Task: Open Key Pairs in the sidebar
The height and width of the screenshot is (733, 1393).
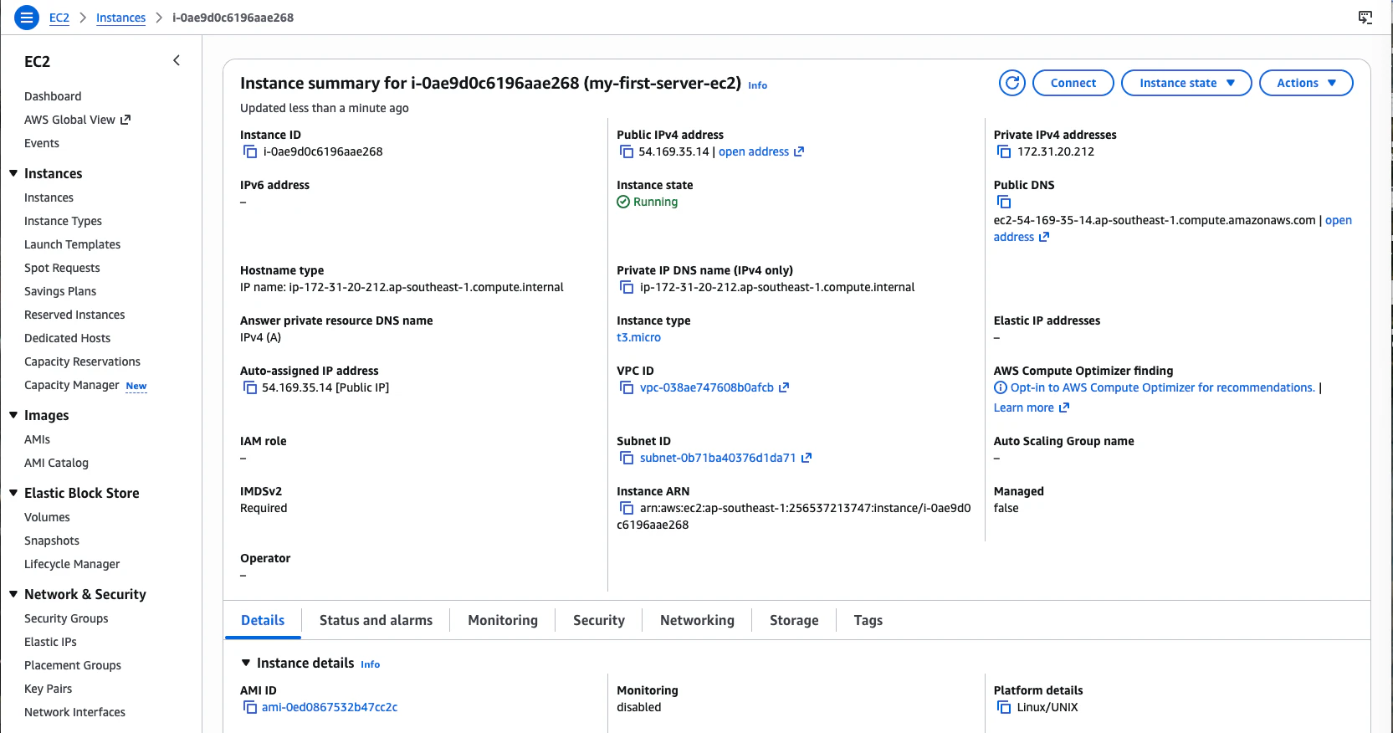Action: [x=48, y=689]
